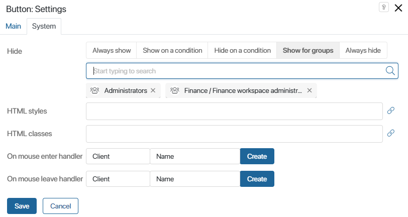Viewport: 408px width, 217px height.
Task: Choose the Hide on a condition option
Action: (x=242, y=51)
